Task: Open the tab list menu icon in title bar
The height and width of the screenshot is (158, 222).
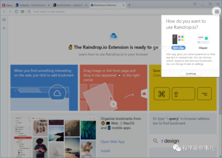Action: coord(195,4)
